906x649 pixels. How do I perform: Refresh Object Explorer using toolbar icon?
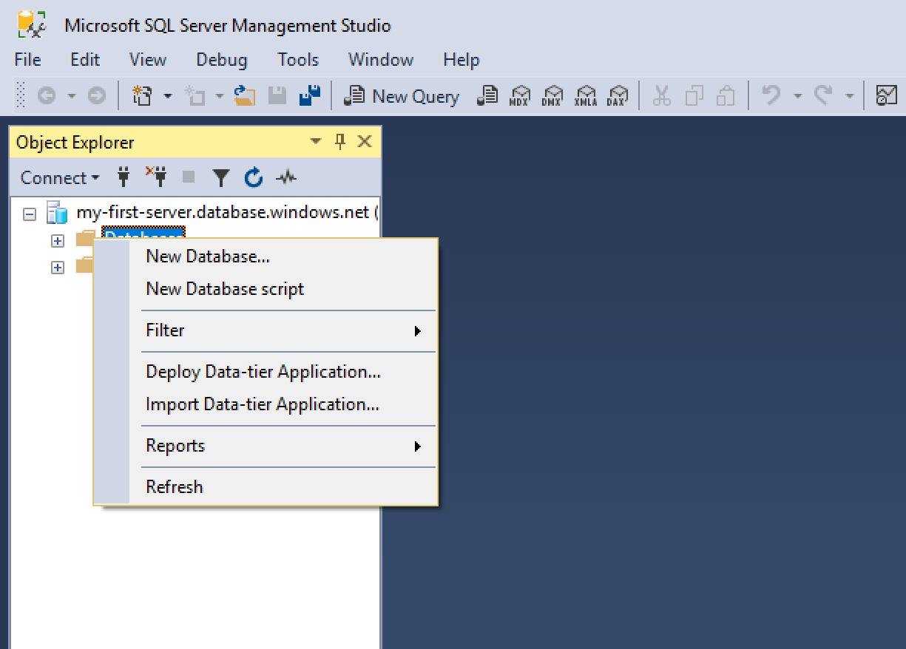pos(254,177)
